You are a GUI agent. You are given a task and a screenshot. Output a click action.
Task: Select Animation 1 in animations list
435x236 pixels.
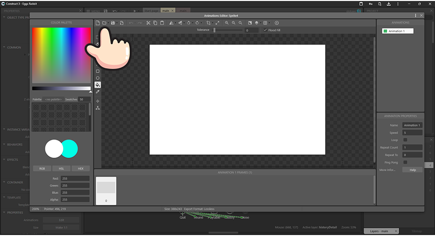(x=396, y=31)
